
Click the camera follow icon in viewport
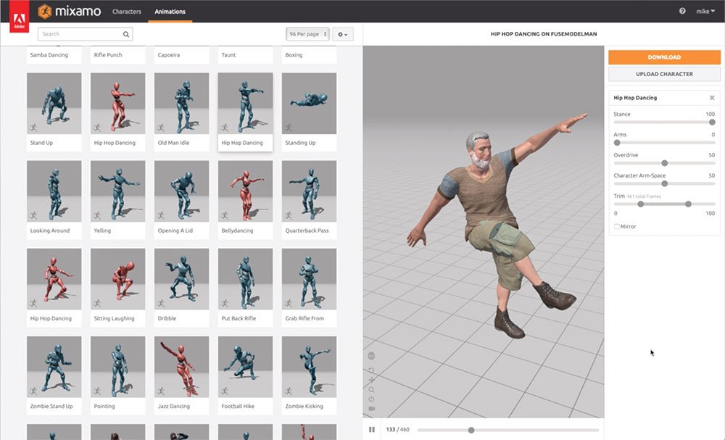tap(371, 409)
